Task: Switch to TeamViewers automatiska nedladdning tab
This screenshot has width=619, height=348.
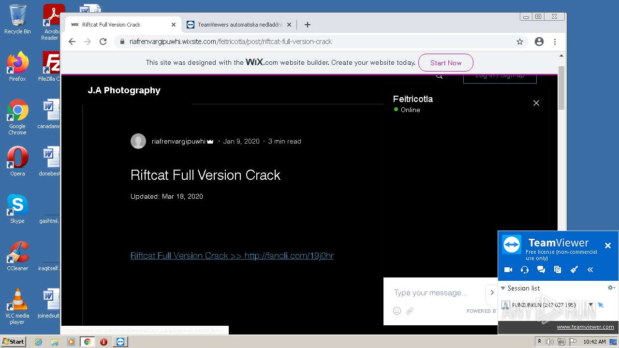Action: 240,25
